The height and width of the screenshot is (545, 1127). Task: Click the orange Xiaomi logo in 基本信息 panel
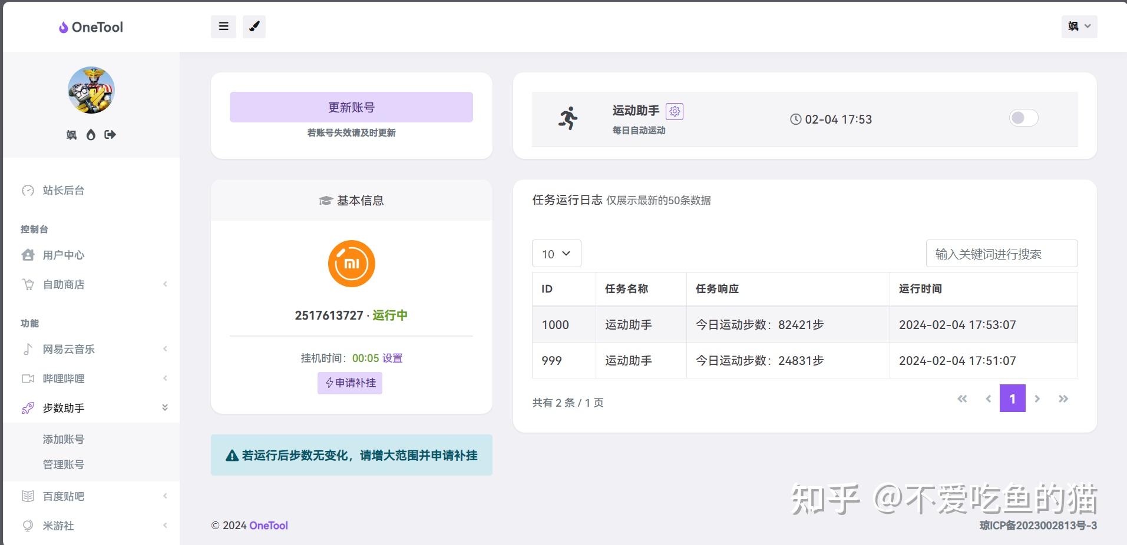[x=351, y=263]
